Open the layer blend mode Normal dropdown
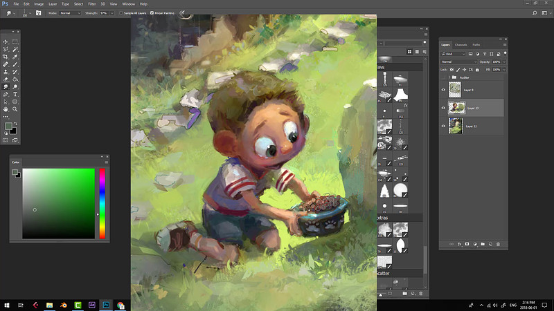 pos(459,62)
